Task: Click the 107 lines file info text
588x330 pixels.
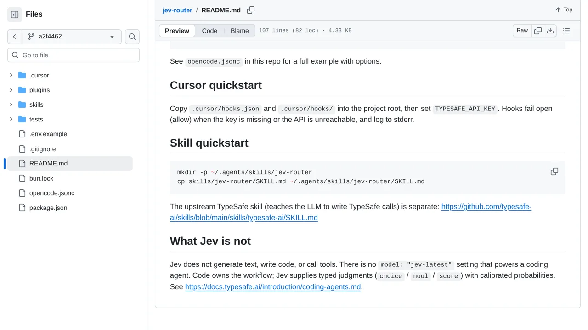Action: 305,31
